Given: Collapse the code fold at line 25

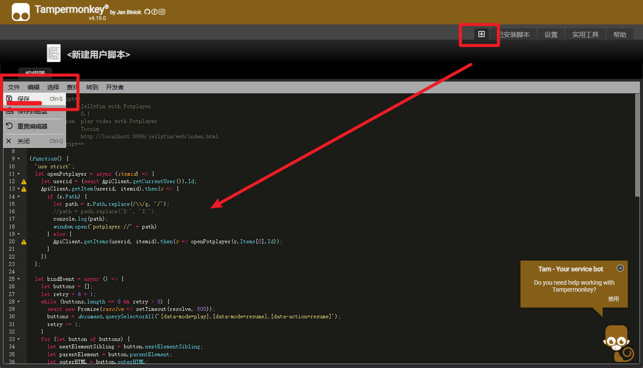Looking at the screenshot, I should [19, 279].
